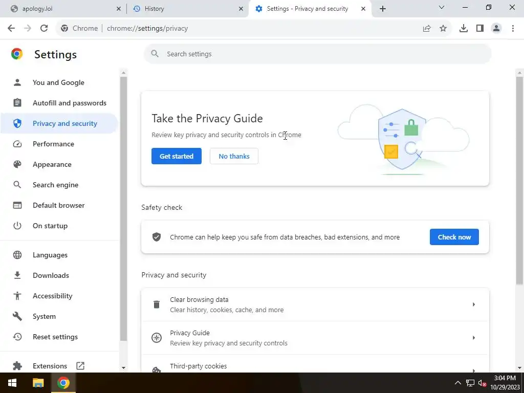
Task: Click the Search settings field
Action: [x=317, y=54]
